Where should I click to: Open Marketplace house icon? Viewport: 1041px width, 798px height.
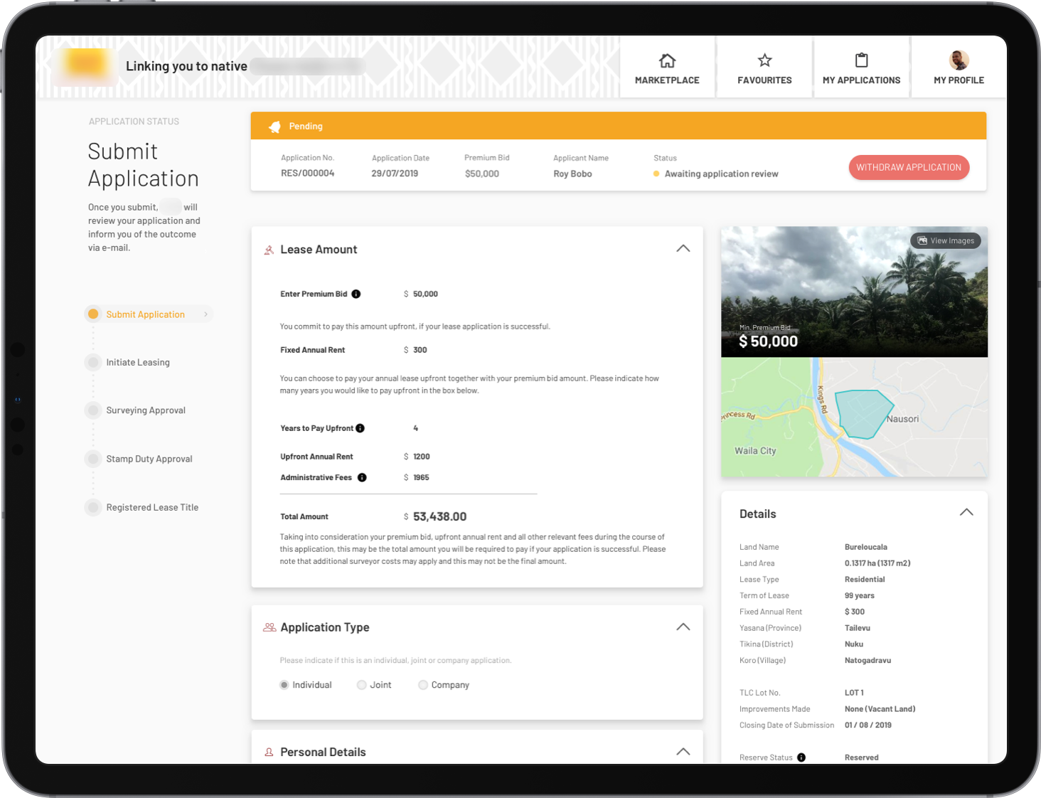pyautogui.click(x=667, y=60)
